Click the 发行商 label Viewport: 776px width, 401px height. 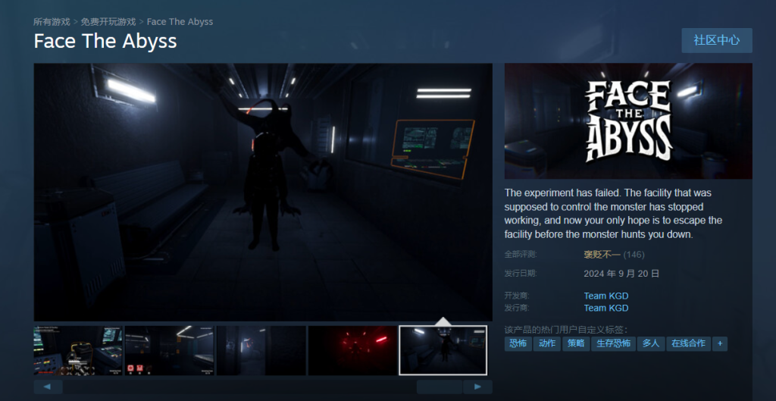(x=517, y=308)
